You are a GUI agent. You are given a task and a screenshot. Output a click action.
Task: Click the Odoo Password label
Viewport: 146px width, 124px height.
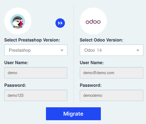click(91, 85)
